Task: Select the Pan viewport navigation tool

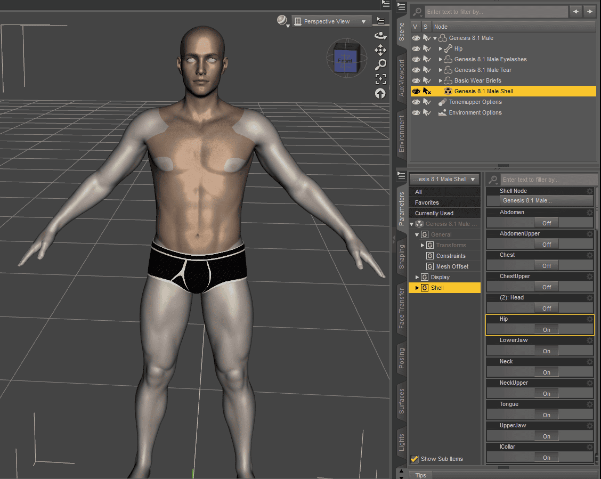Action: click(x=380, y=50)
